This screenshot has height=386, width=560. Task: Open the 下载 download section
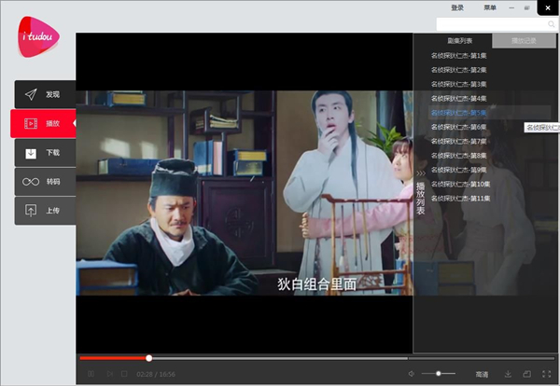(x=46, y=153)
